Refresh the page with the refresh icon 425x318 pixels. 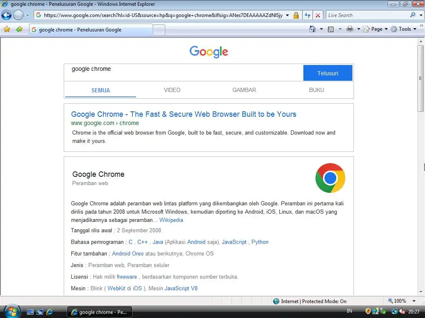(308, 15)
